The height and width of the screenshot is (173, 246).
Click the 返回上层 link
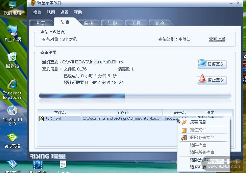pos(217,39)
